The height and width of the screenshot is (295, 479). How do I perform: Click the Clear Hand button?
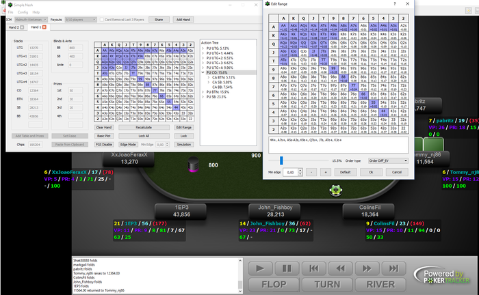104,128
